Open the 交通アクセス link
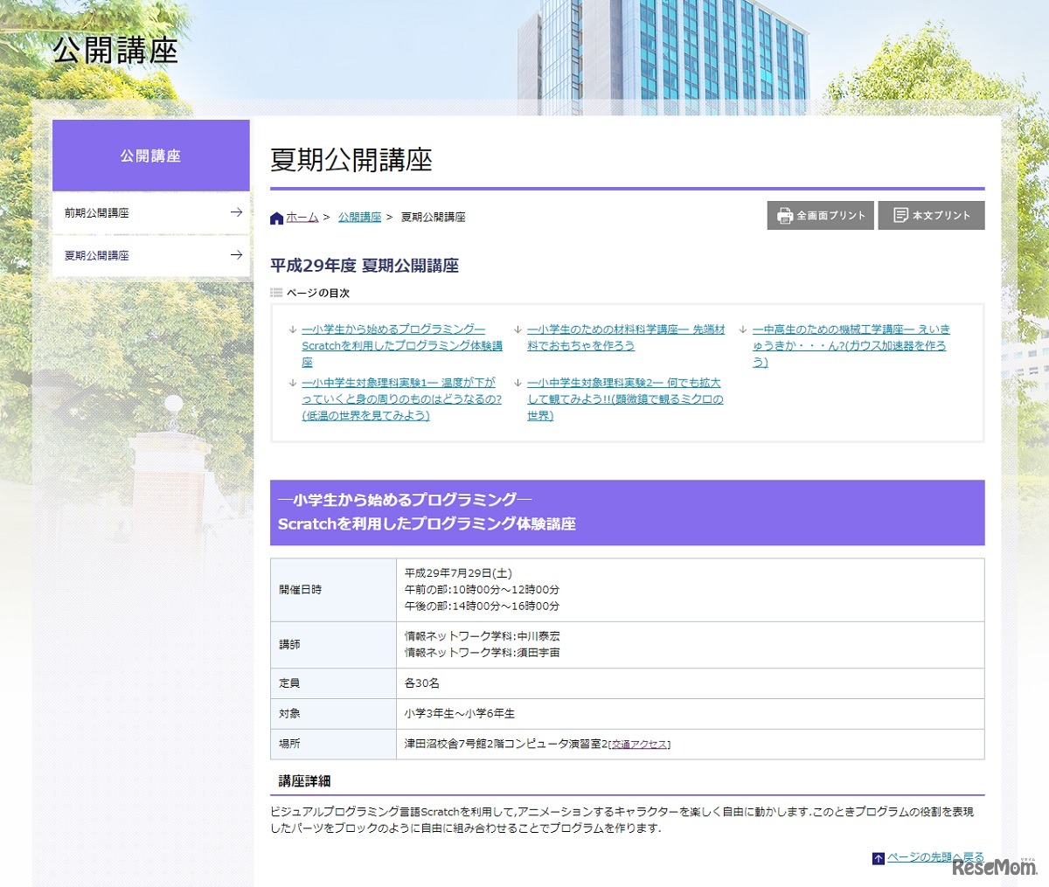Viewport: 1049px width, 887px height. point(639,745)
